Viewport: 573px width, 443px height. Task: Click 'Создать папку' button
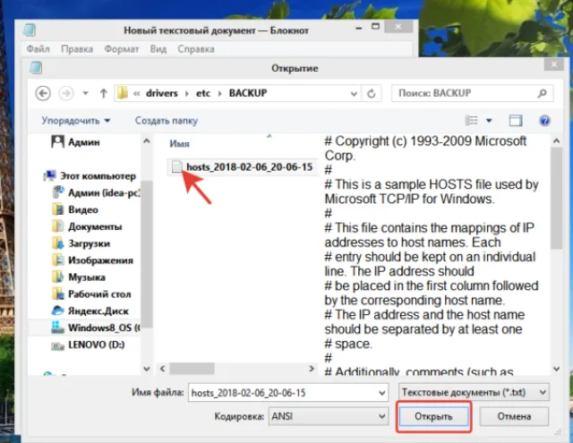[x=167, y=121]
